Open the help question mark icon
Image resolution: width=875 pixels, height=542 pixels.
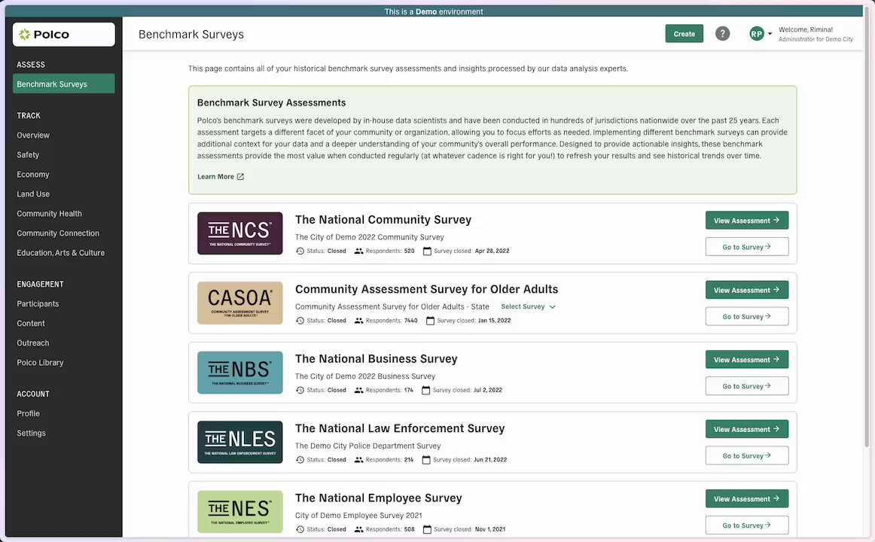point(723,34)
